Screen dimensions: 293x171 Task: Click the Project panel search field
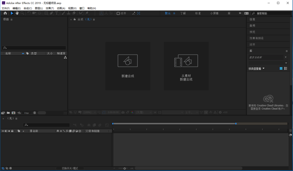[x=34, y=48]
